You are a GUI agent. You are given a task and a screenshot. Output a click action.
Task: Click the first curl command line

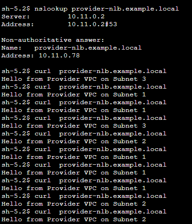(84, 71)
